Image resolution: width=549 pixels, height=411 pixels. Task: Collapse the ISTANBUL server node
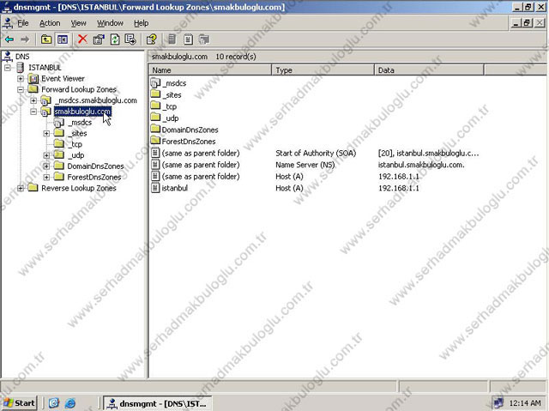[x=8, y=67]
